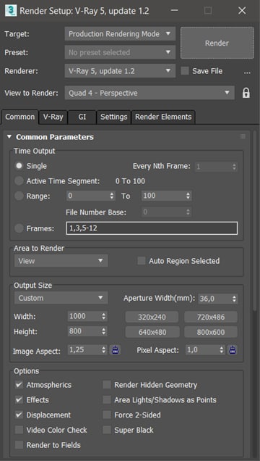Screen dimensions: 260x461
Task: Adjust the Aperture Width spinner arrows
Action: 234,299
